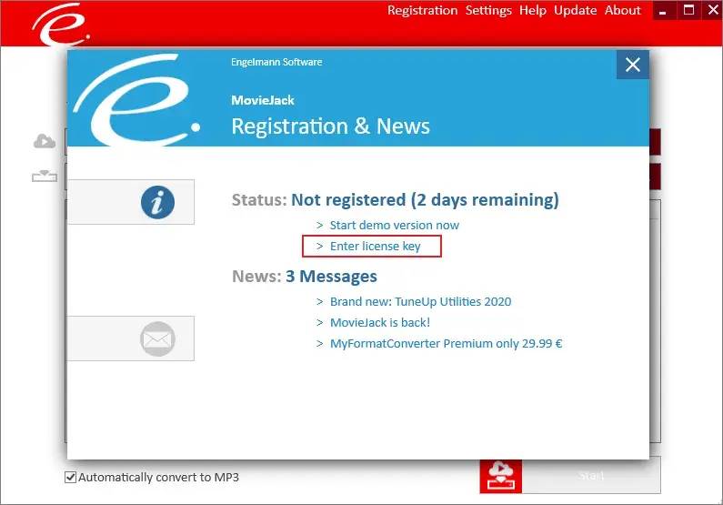Minimize the MovieJack window
The width and height of the screenshot is (723, 505).
tap(664, 10)
